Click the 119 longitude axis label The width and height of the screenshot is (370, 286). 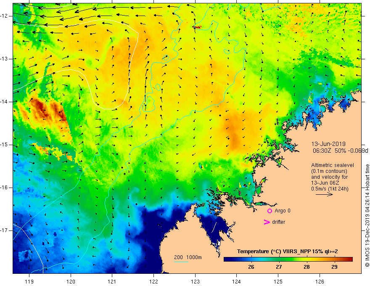(x=29, y=281)
